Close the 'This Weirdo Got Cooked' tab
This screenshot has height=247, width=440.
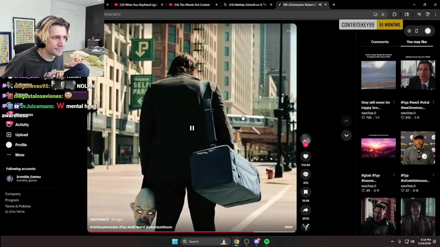pos(217,5)
